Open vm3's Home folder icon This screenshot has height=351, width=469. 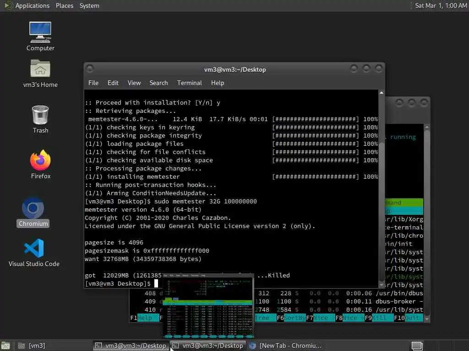(40, 74)
